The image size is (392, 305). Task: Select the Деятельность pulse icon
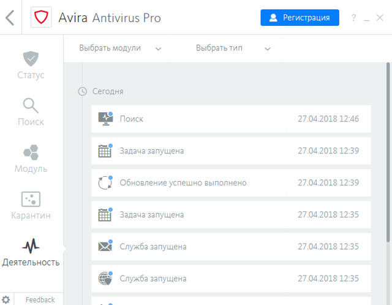point(31,246)
